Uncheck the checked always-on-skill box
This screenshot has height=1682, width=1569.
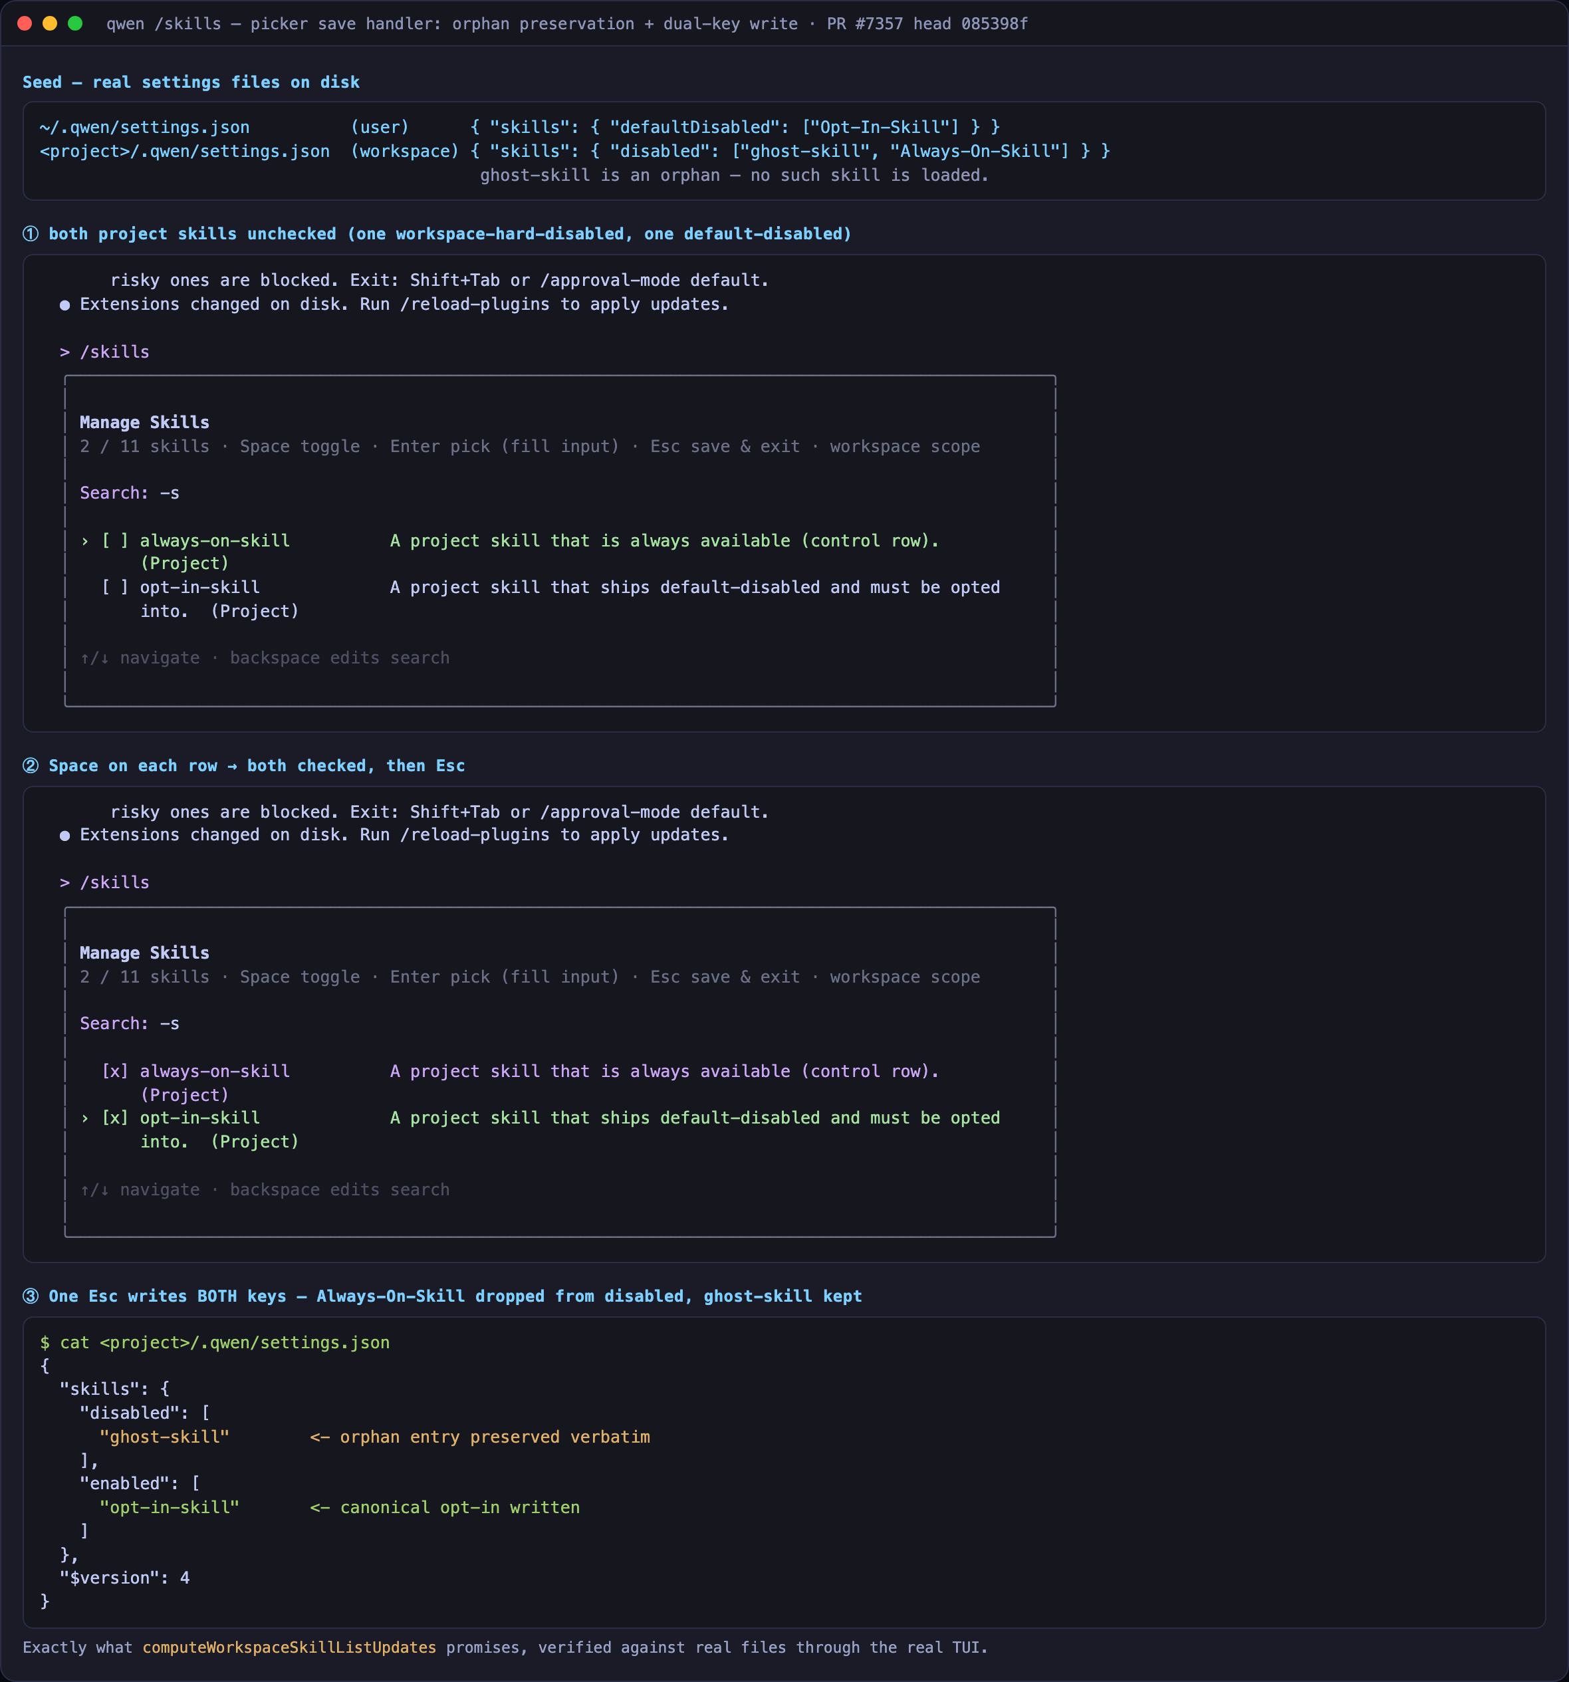click(x=115, y=1072)
